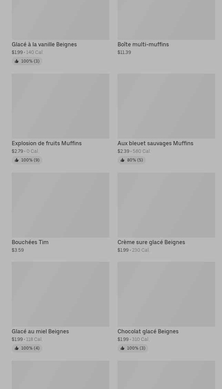The image size is (222, 389).
Task: Click thumbs-up rating on Chocolat glacé Beignes
Action: pos(133,348)
